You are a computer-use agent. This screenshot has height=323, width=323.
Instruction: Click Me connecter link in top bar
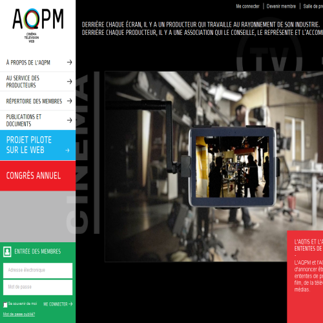(247, 6)
